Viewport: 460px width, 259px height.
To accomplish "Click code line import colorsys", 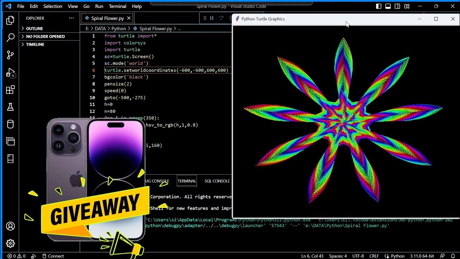I will [125, 43].
